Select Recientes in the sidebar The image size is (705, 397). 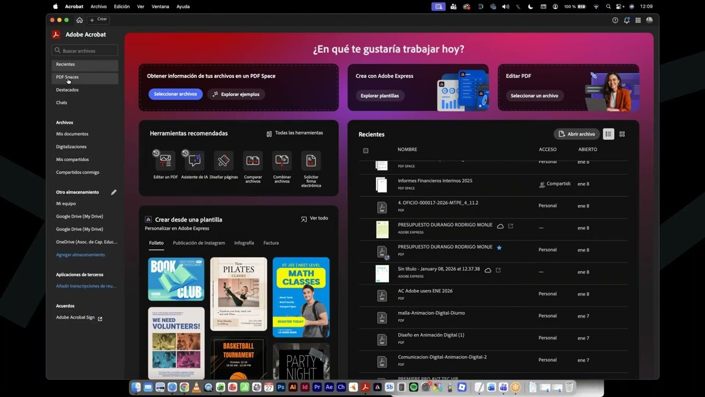click(x=85, y=65)
